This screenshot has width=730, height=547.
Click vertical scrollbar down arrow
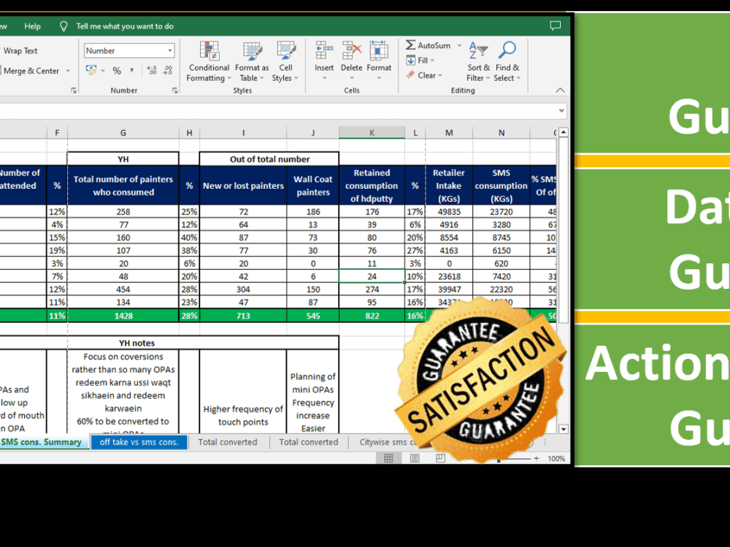pyautogui.click(x=564, y=430)
